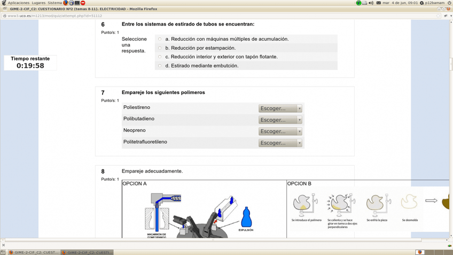Switch to first GIME-2-CIF_C2 taskbar window
Image resolution: width=453 pixels, height=255 pixels.
[34, 252]
